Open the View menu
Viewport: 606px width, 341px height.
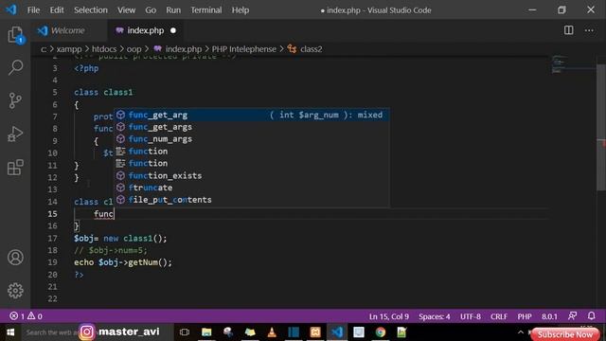click(126, 10)
